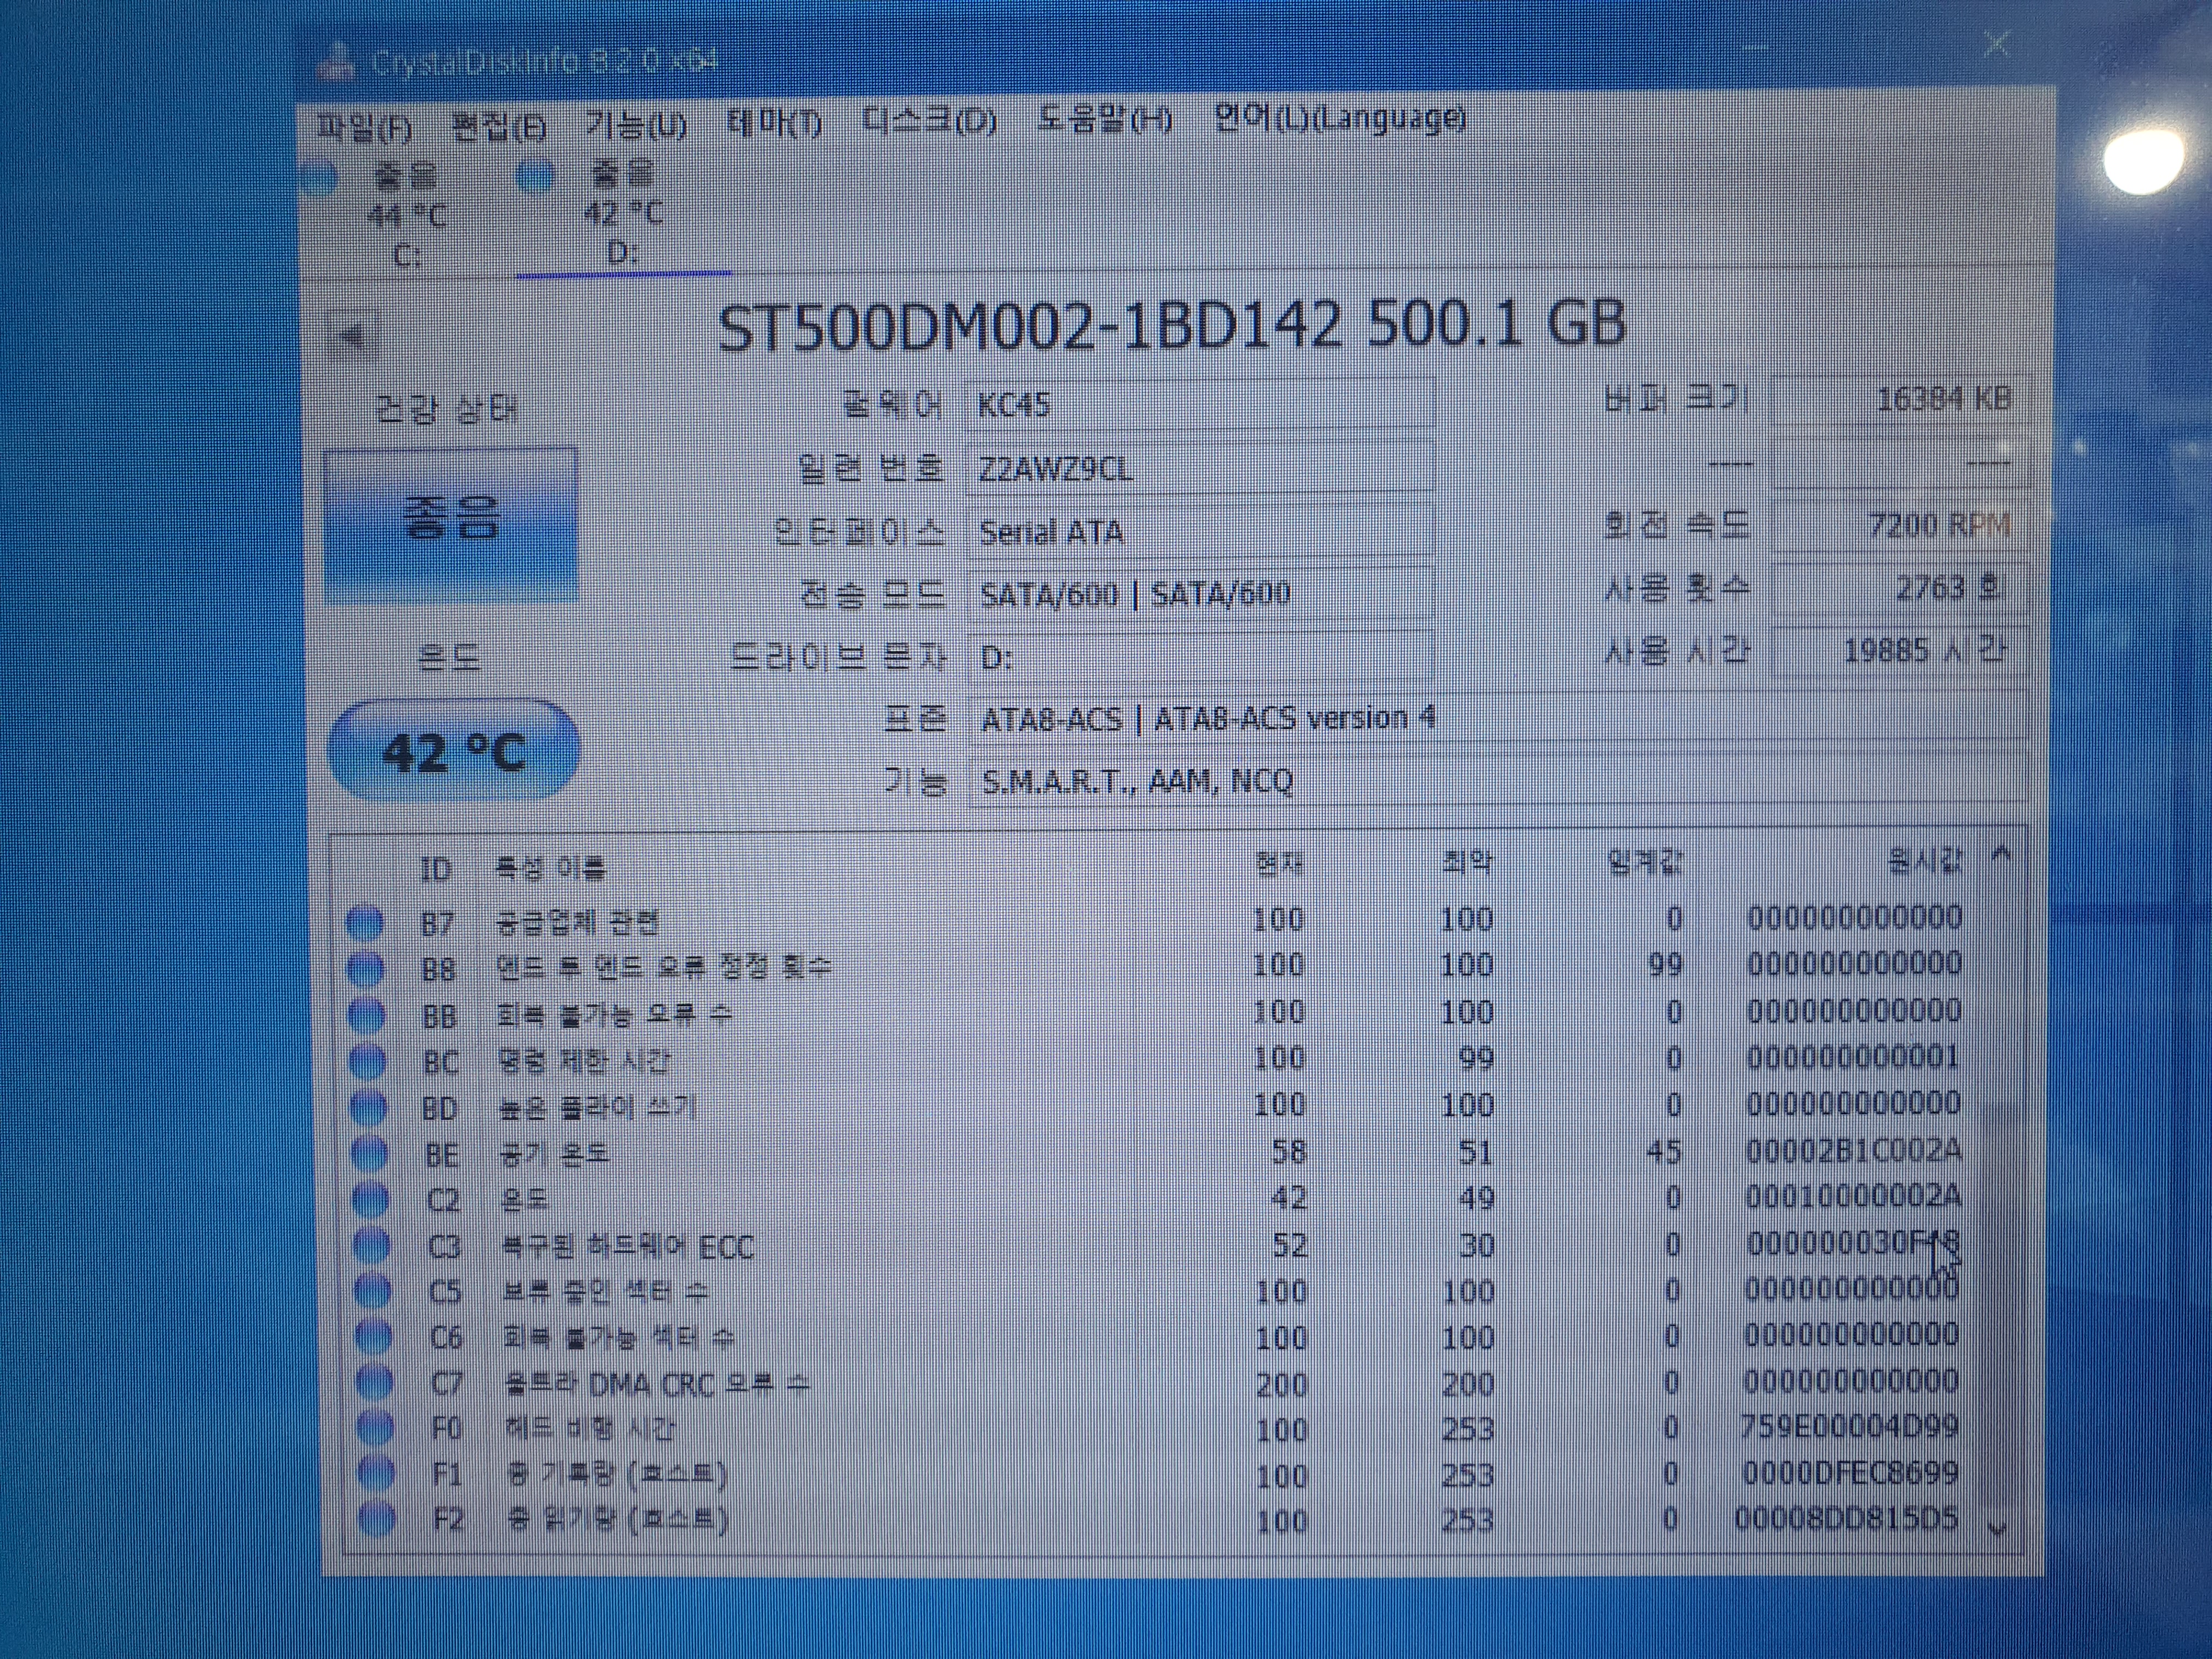
Task: Click the interface field Serial ATA
Action: (1200, 531)
